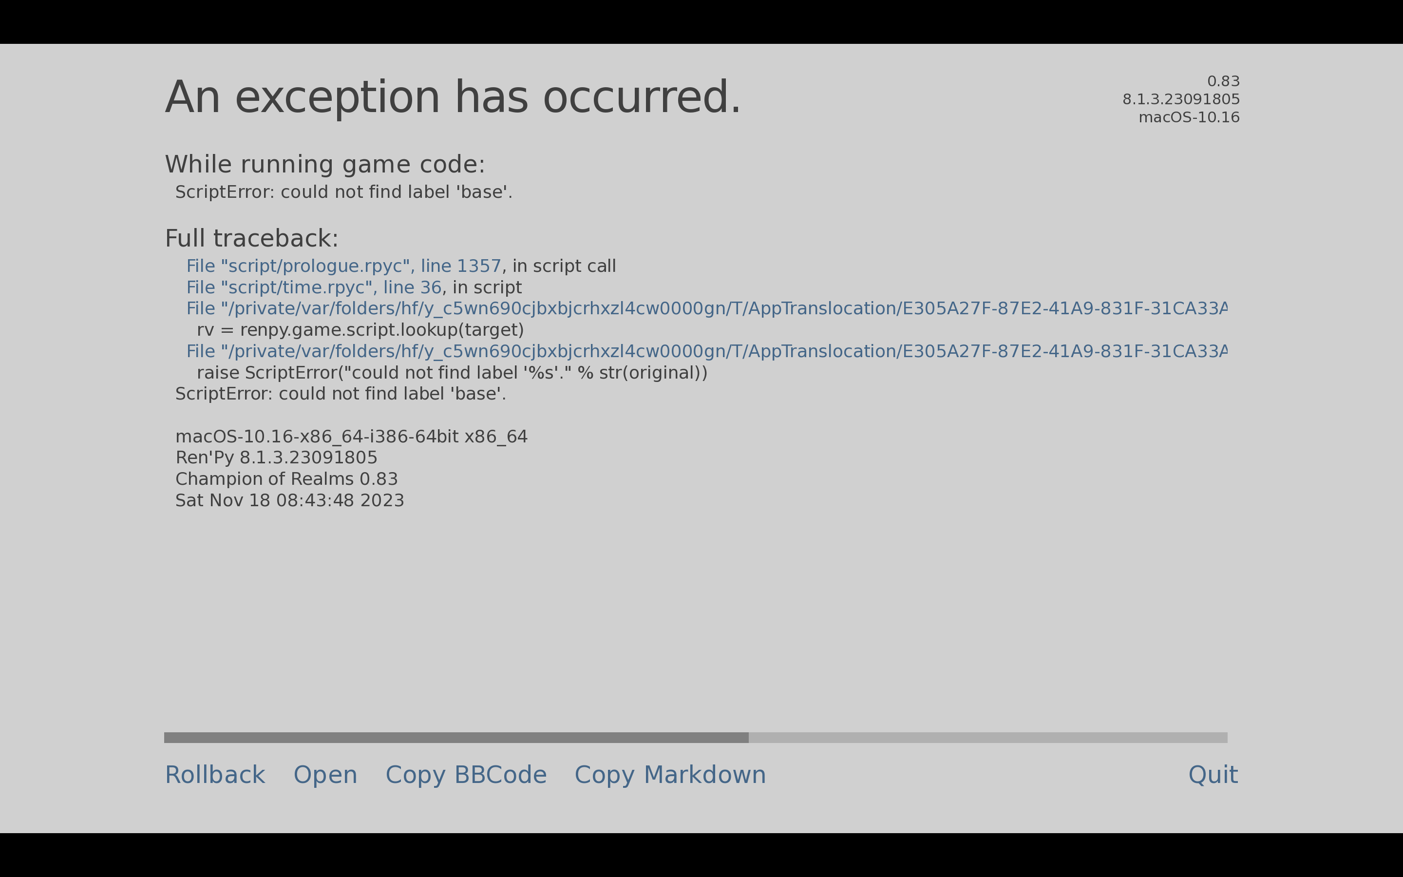Copy the traceback as BBCode

466,775
